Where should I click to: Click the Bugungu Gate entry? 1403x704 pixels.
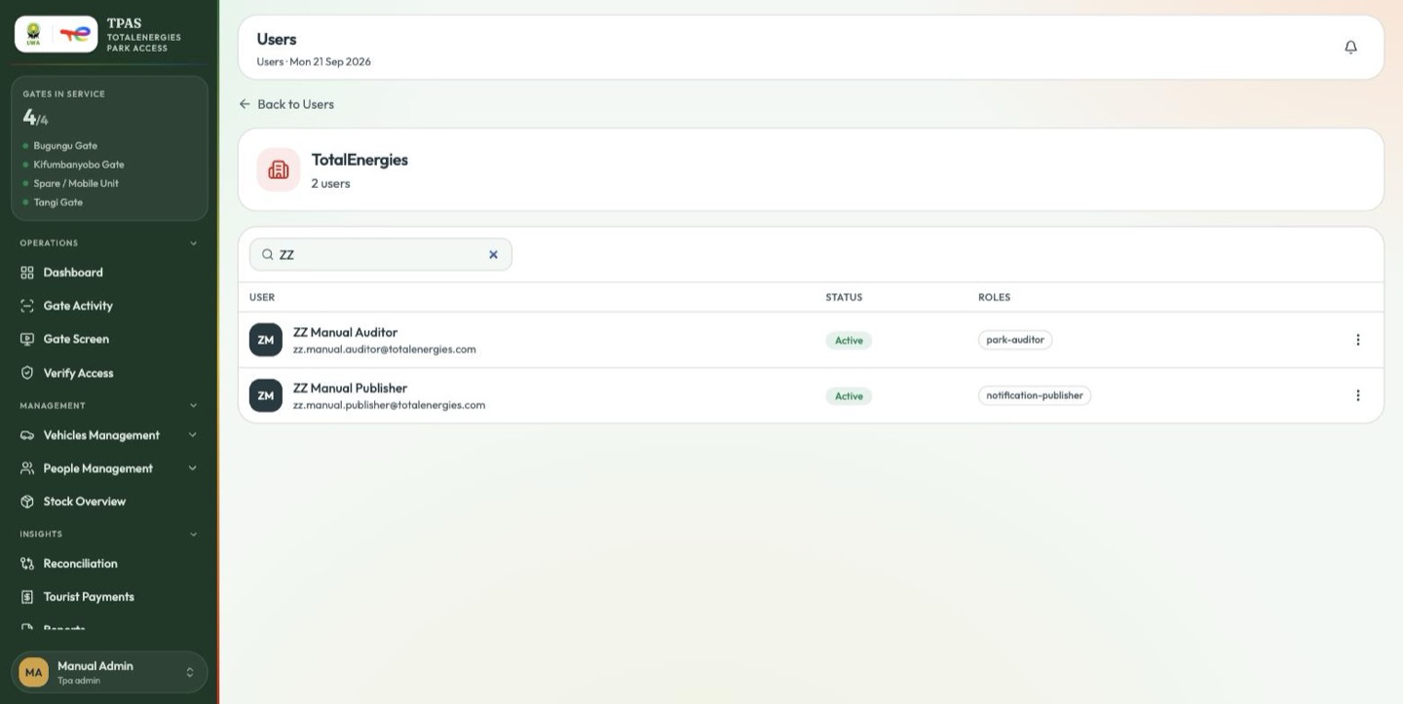click(65, 146)
